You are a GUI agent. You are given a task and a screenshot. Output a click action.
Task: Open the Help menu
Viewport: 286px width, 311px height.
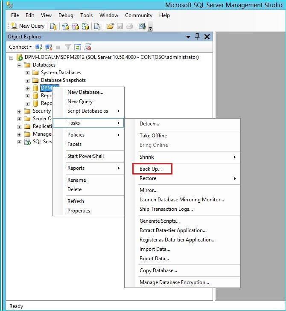(164, 15)
